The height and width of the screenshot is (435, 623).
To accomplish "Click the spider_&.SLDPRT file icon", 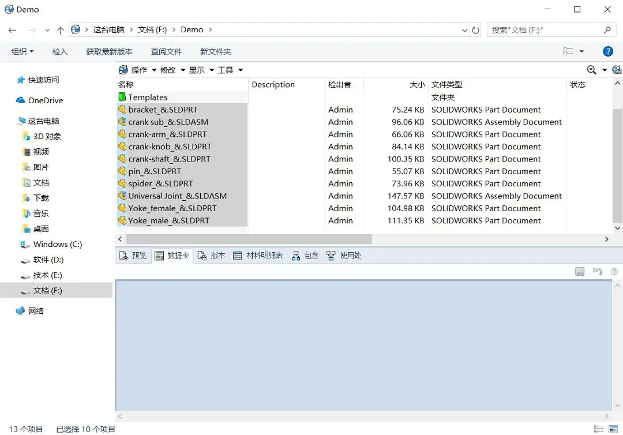I will pyautogui.click(x=122, y=183).
